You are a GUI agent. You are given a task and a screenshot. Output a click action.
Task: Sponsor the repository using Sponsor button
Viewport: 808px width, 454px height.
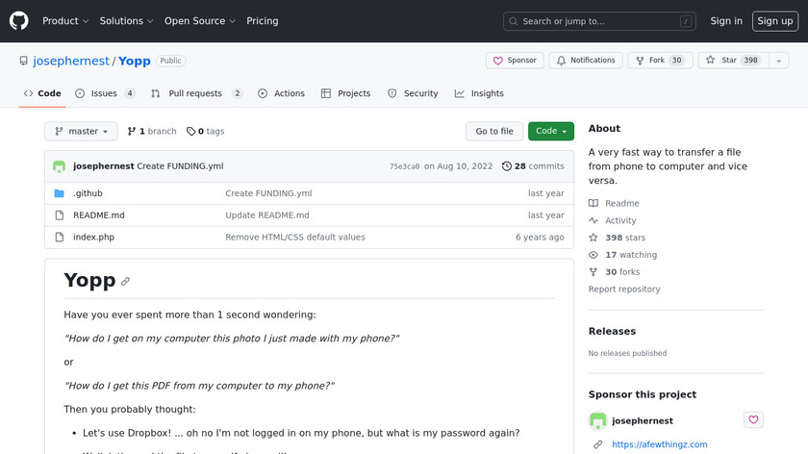point(515,61)
